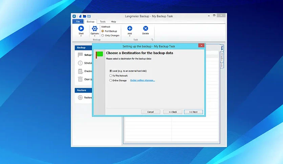
Task: Open the Order online storage link
Action: (x=143, y=80)
